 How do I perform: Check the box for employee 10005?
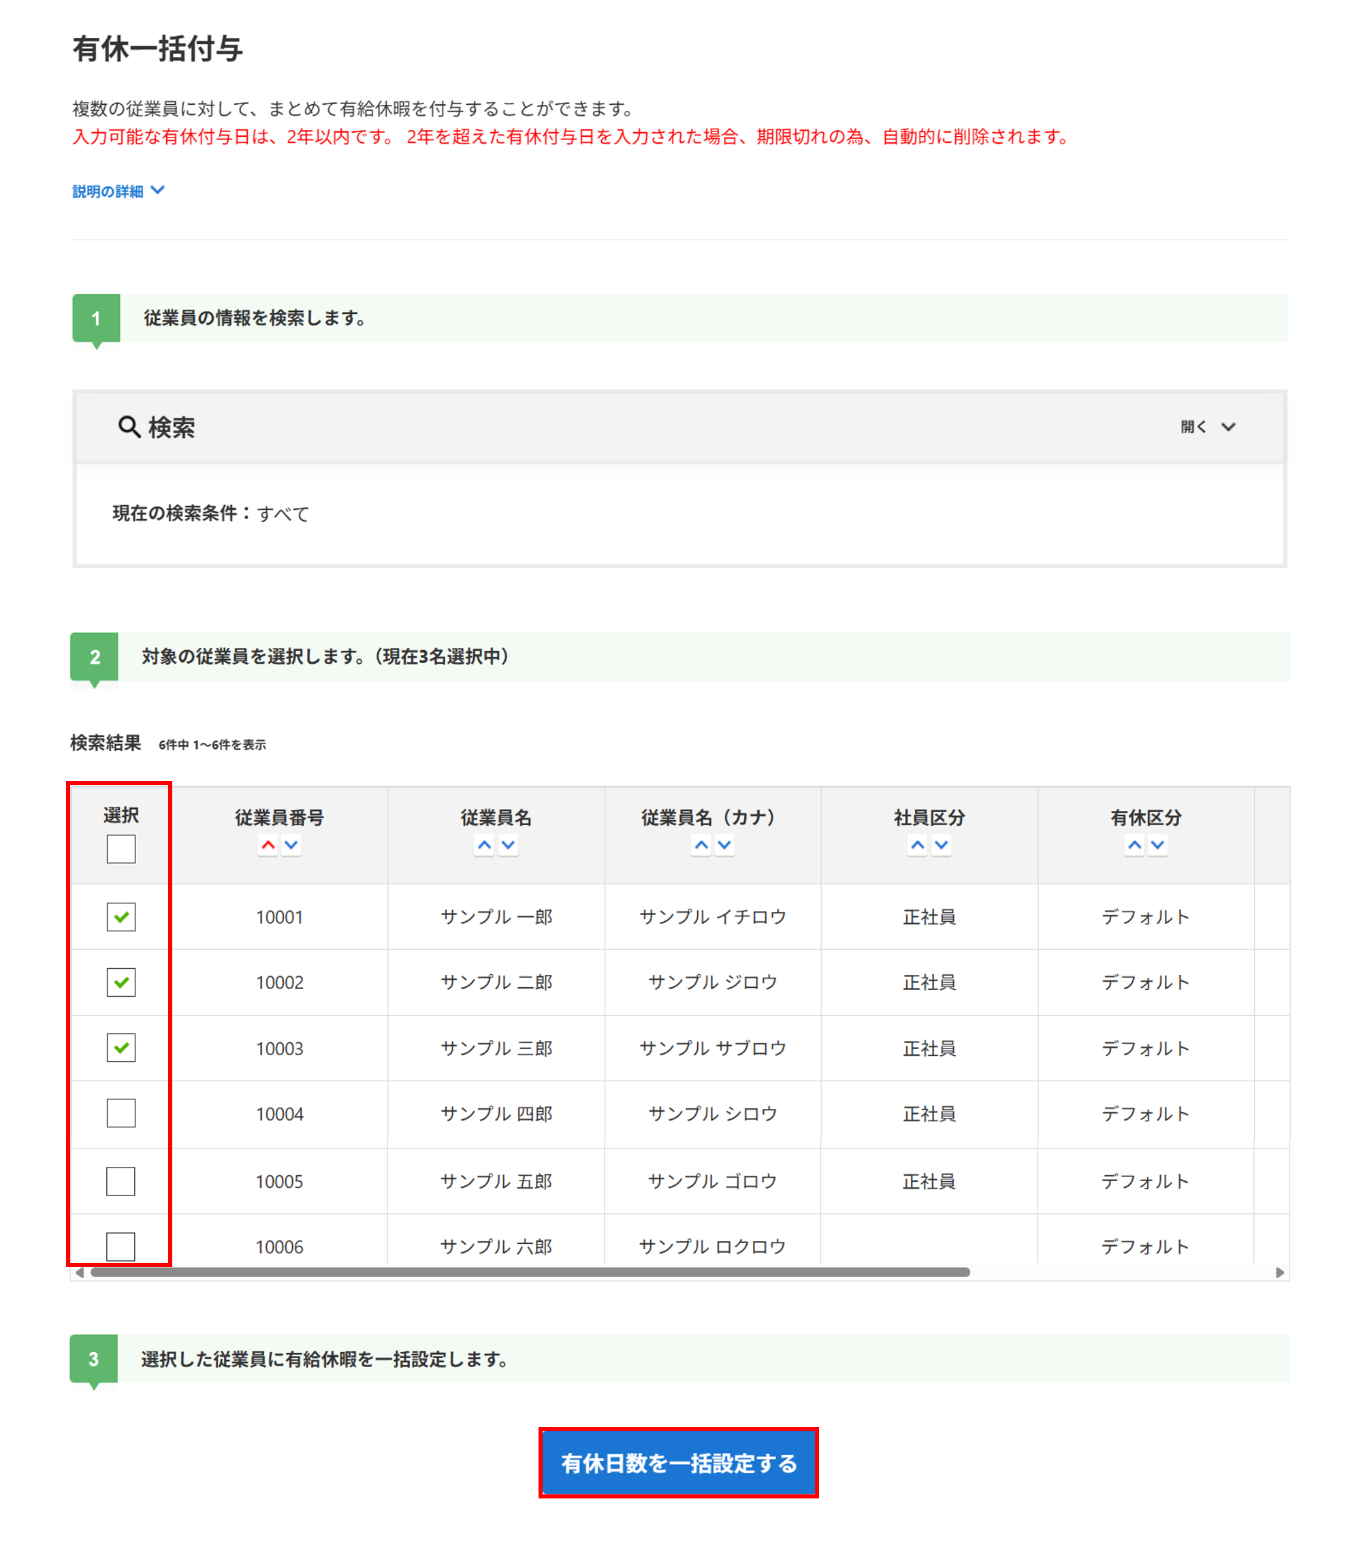coord(121,1181)
